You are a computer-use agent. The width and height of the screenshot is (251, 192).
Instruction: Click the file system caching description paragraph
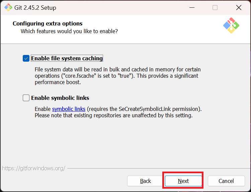click(117, 76)
